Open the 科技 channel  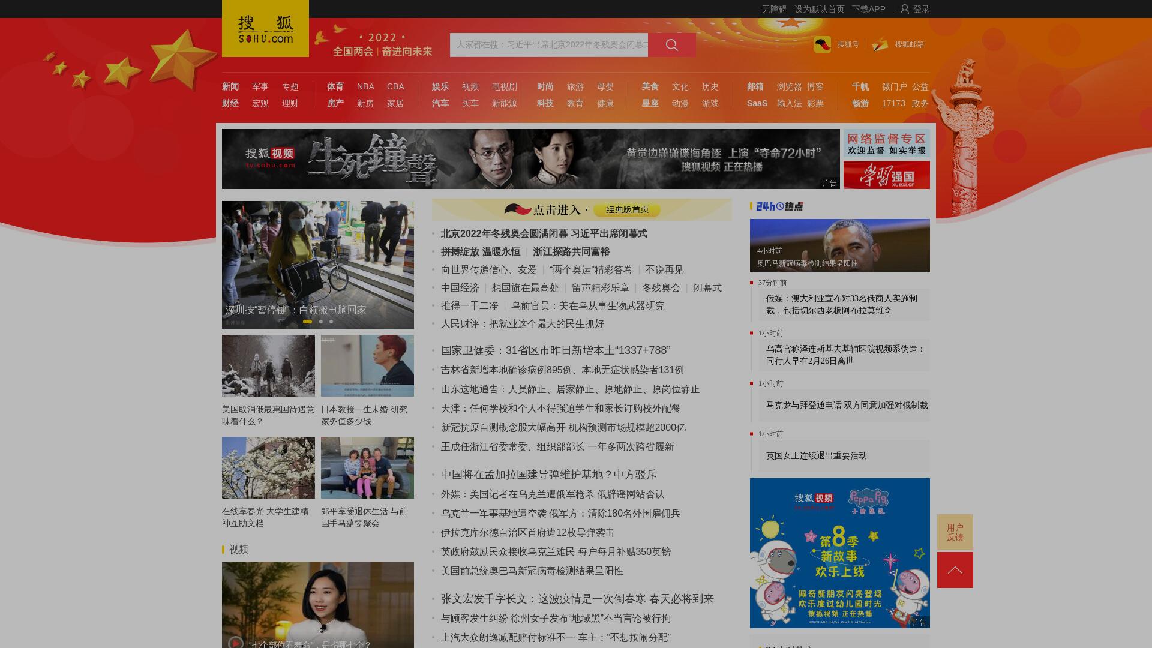tap(545, 103)
